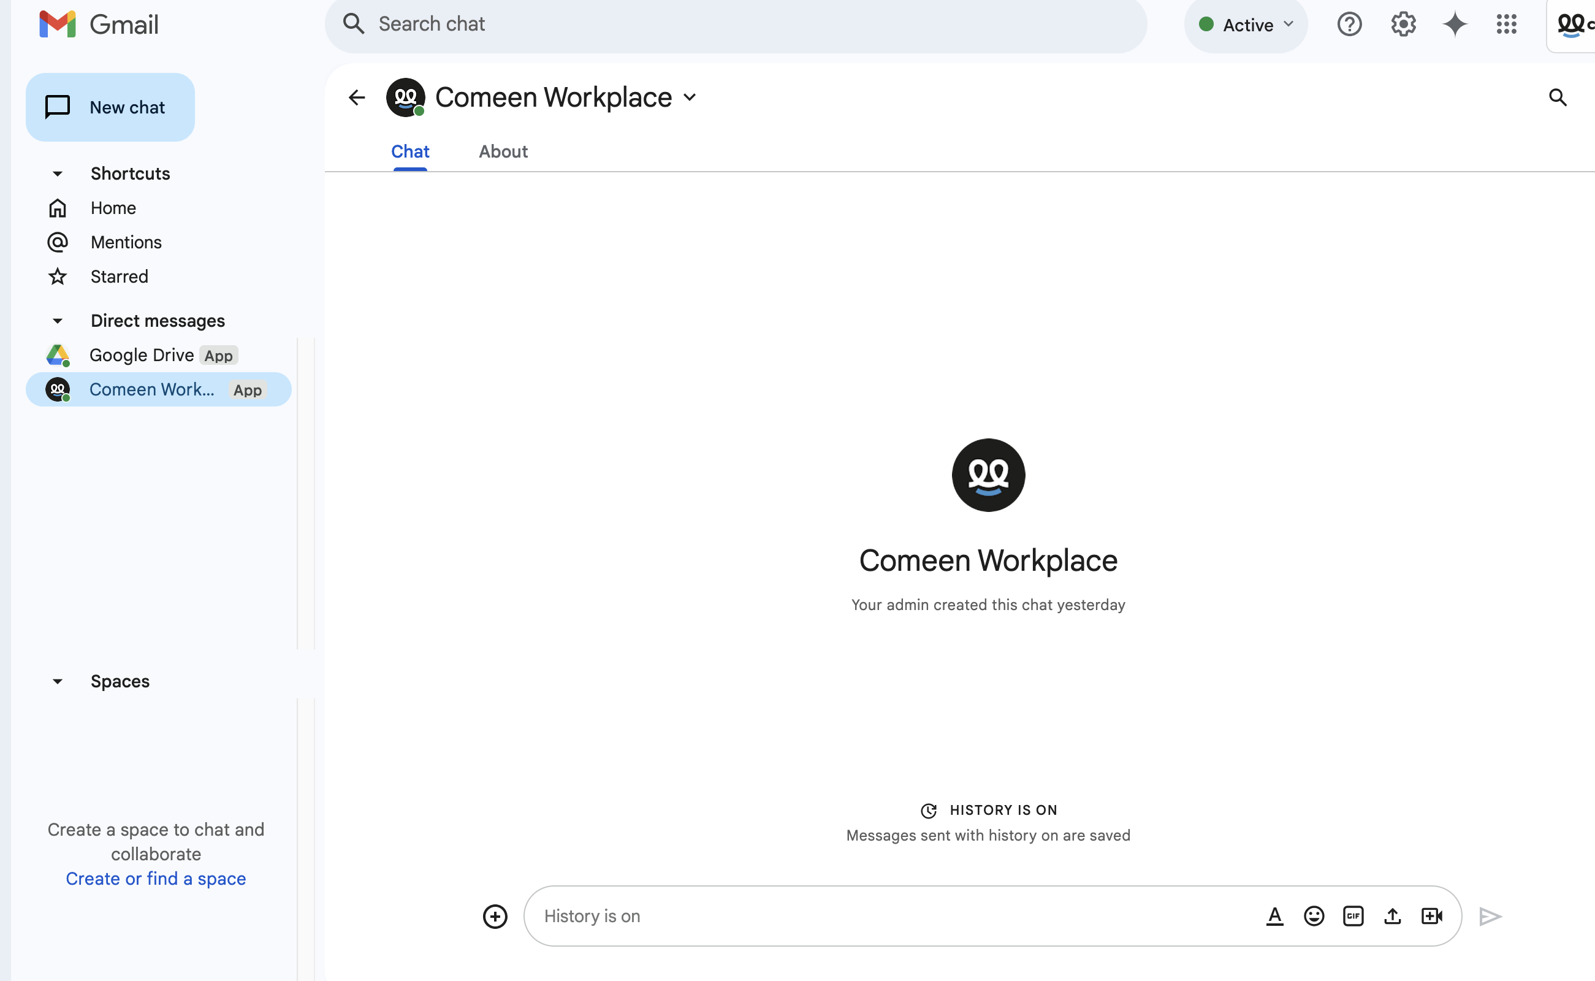The height and width of the screenshot is (981, 1595).
Task: Open the Google apps grid
Action: tap(1507, 25)
